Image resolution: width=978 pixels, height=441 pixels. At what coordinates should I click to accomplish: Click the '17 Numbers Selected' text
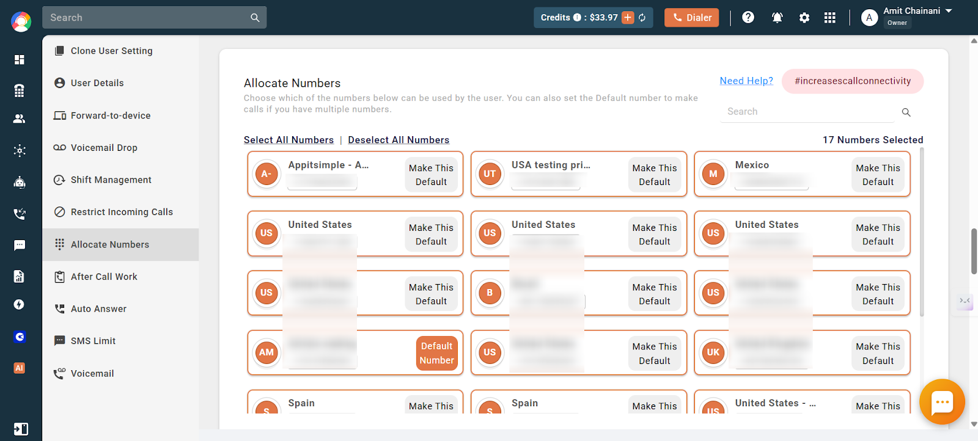[873, 140]
